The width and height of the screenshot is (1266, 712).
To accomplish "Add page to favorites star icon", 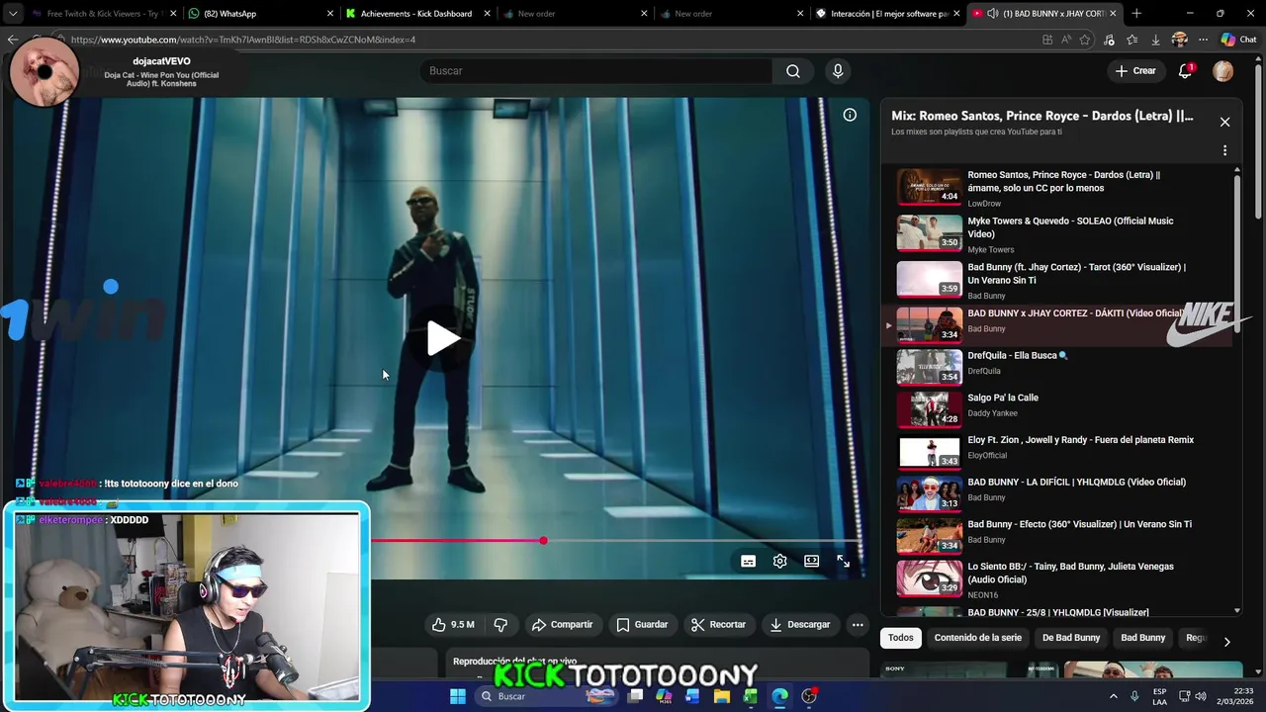I will pos(1085,40).
